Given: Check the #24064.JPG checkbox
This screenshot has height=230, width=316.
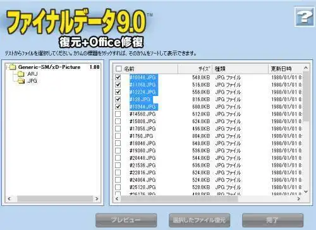Looking at the screenshot, I should tap(118, 180).
